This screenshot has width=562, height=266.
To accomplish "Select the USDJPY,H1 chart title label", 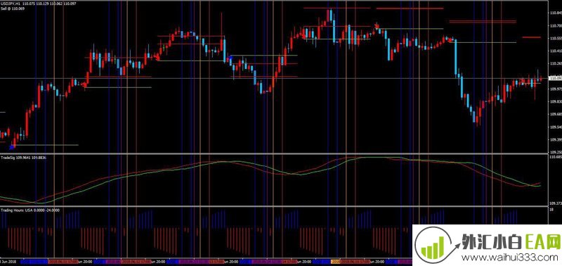I will click(10, 3).
